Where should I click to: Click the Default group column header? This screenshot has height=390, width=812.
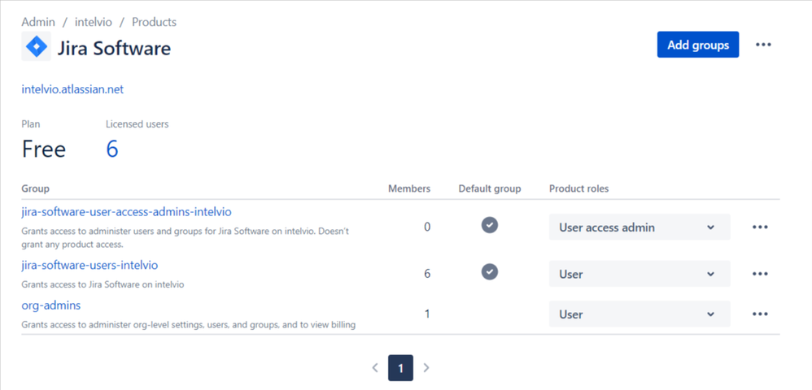click(489, 188)
